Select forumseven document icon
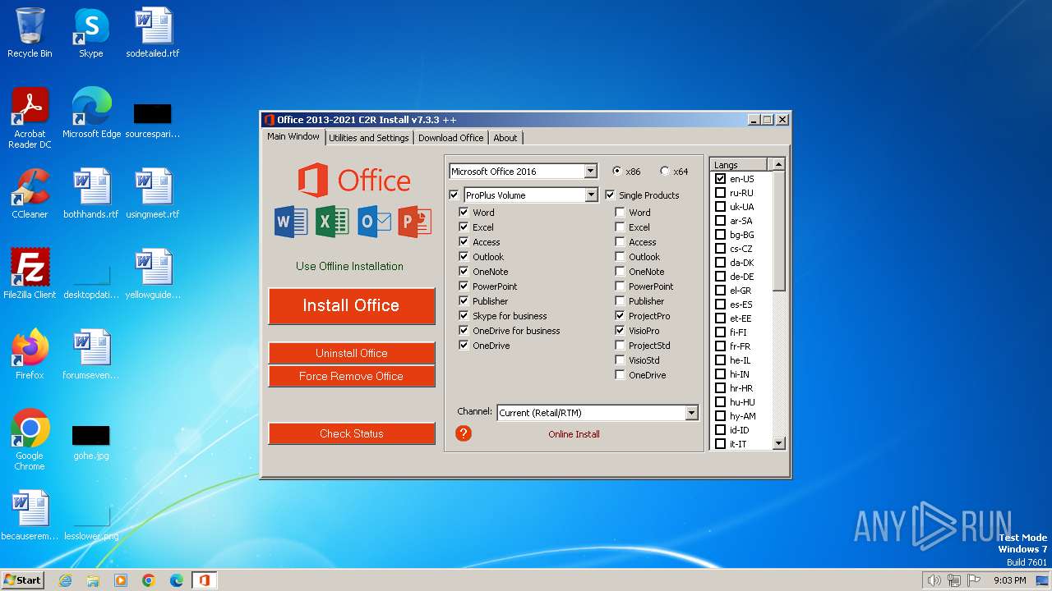This screenshot has width=1052, height=591. (91, 355)
